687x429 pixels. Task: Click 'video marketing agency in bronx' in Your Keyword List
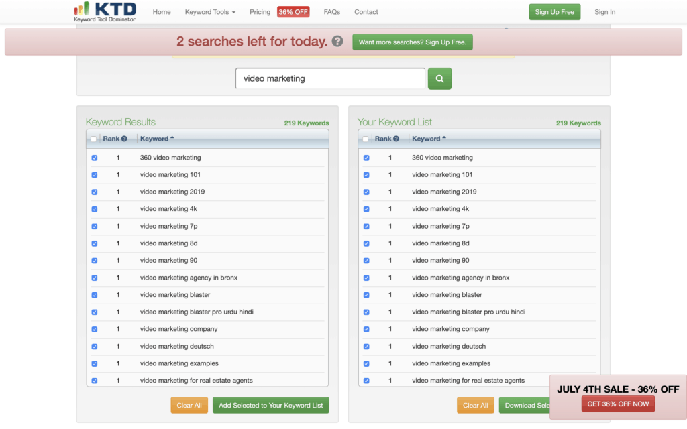tap(460, 278)
